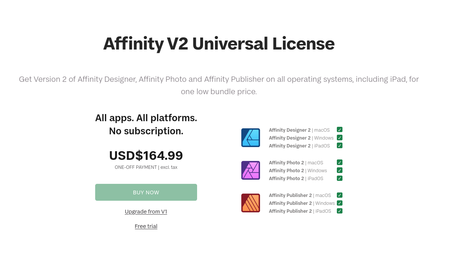Click the USD$164.99 price text

point(146,155)
